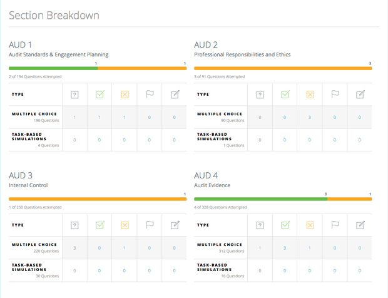Click the AUD 3 orange progress bar
Image resolution: width=388 pixels, height=298 pixels.
pyautogui.click(x=98, y=199)
